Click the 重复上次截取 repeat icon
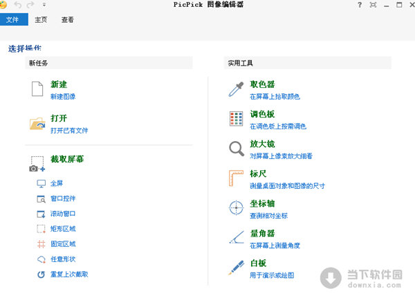Viewport: 415px width, 298px height. click(41, 274)
